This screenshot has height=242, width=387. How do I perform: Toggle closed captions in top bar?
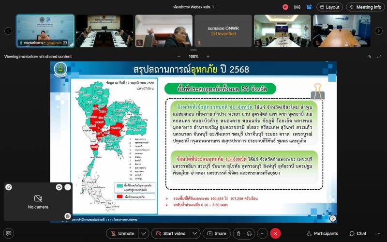[x=297, y=7]
